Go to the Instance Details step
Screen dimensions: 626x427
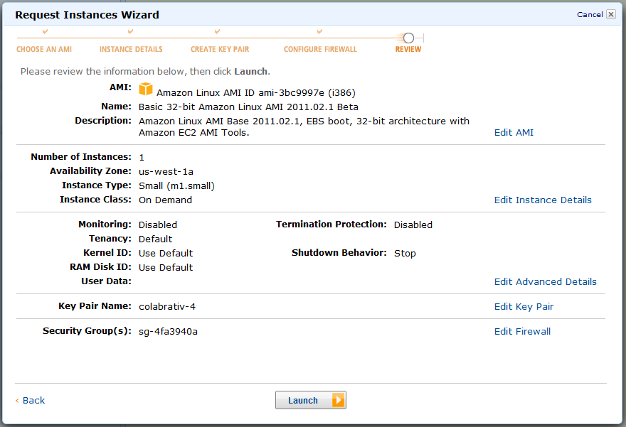pyautogui.click(x=131, y=49)
